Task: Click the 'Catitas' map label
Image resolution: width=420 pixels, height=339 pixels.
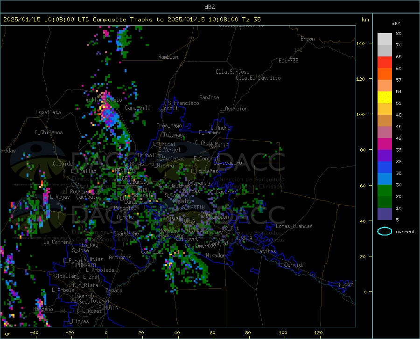Action: (x=266, y=251)
